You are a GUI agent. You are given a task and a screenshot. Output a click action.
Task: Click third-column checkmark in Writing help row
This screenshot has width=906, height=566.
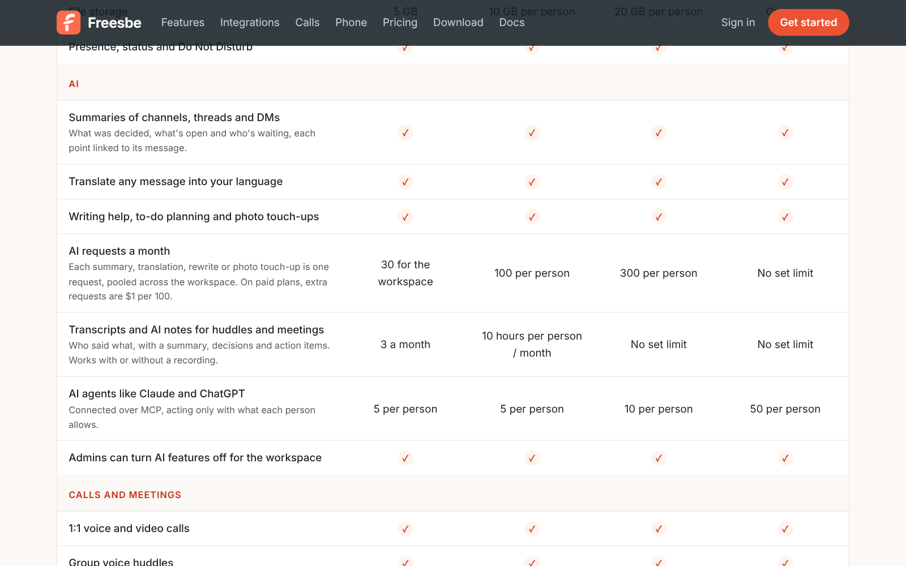[x=659, y=217]
